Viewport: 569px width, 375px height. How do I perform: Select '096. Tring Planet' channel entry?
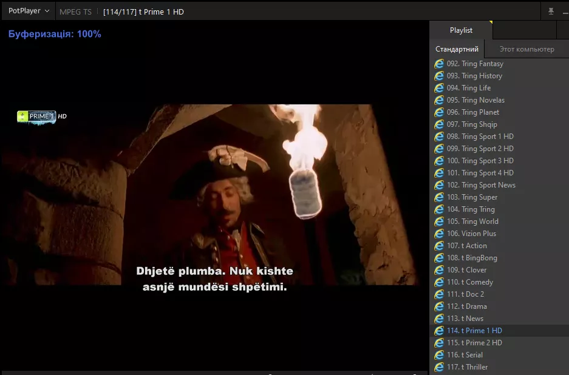pyautogui.click(x=499, y=112)
